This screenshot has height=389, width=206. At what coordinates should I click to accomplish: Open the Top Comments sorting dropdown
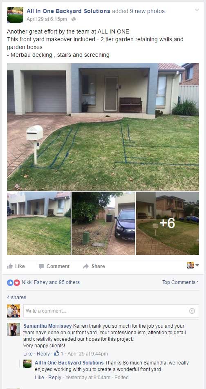pyautogui.click(x=180, y=282)
